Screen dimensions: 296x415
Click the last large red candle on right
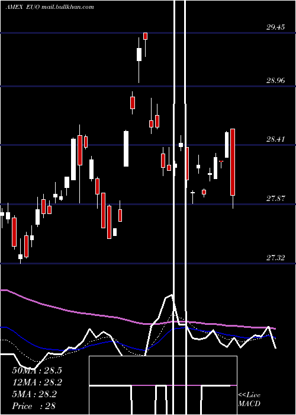pos(233,162)
